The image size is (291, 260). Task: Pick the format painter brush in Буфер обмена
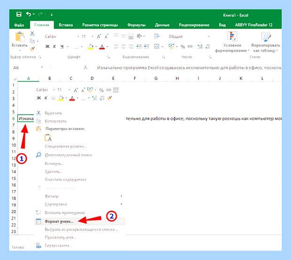32,49
